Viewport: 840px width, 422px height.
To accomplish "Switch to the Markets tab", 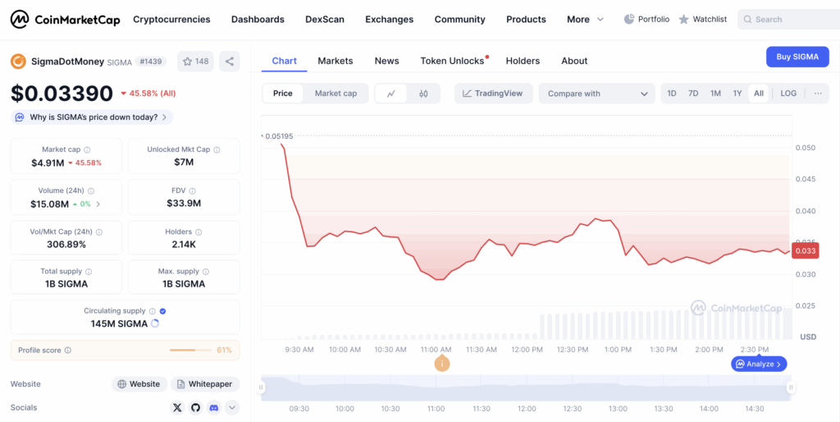I will pyautogui.click(x=335, y=61).
